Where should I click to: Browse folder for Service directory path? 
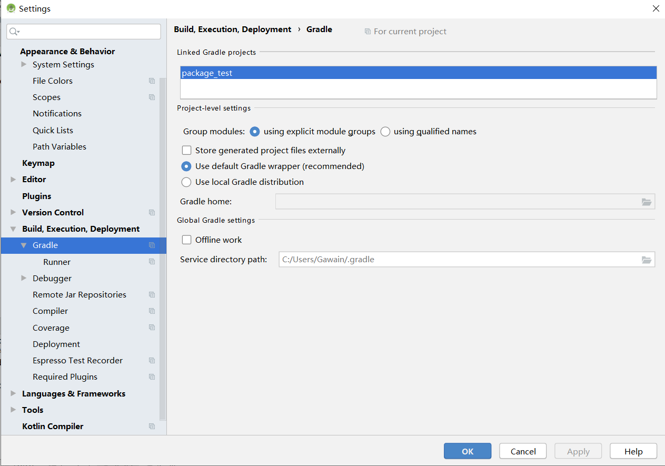pyautogui.click(x=647, y=260)
